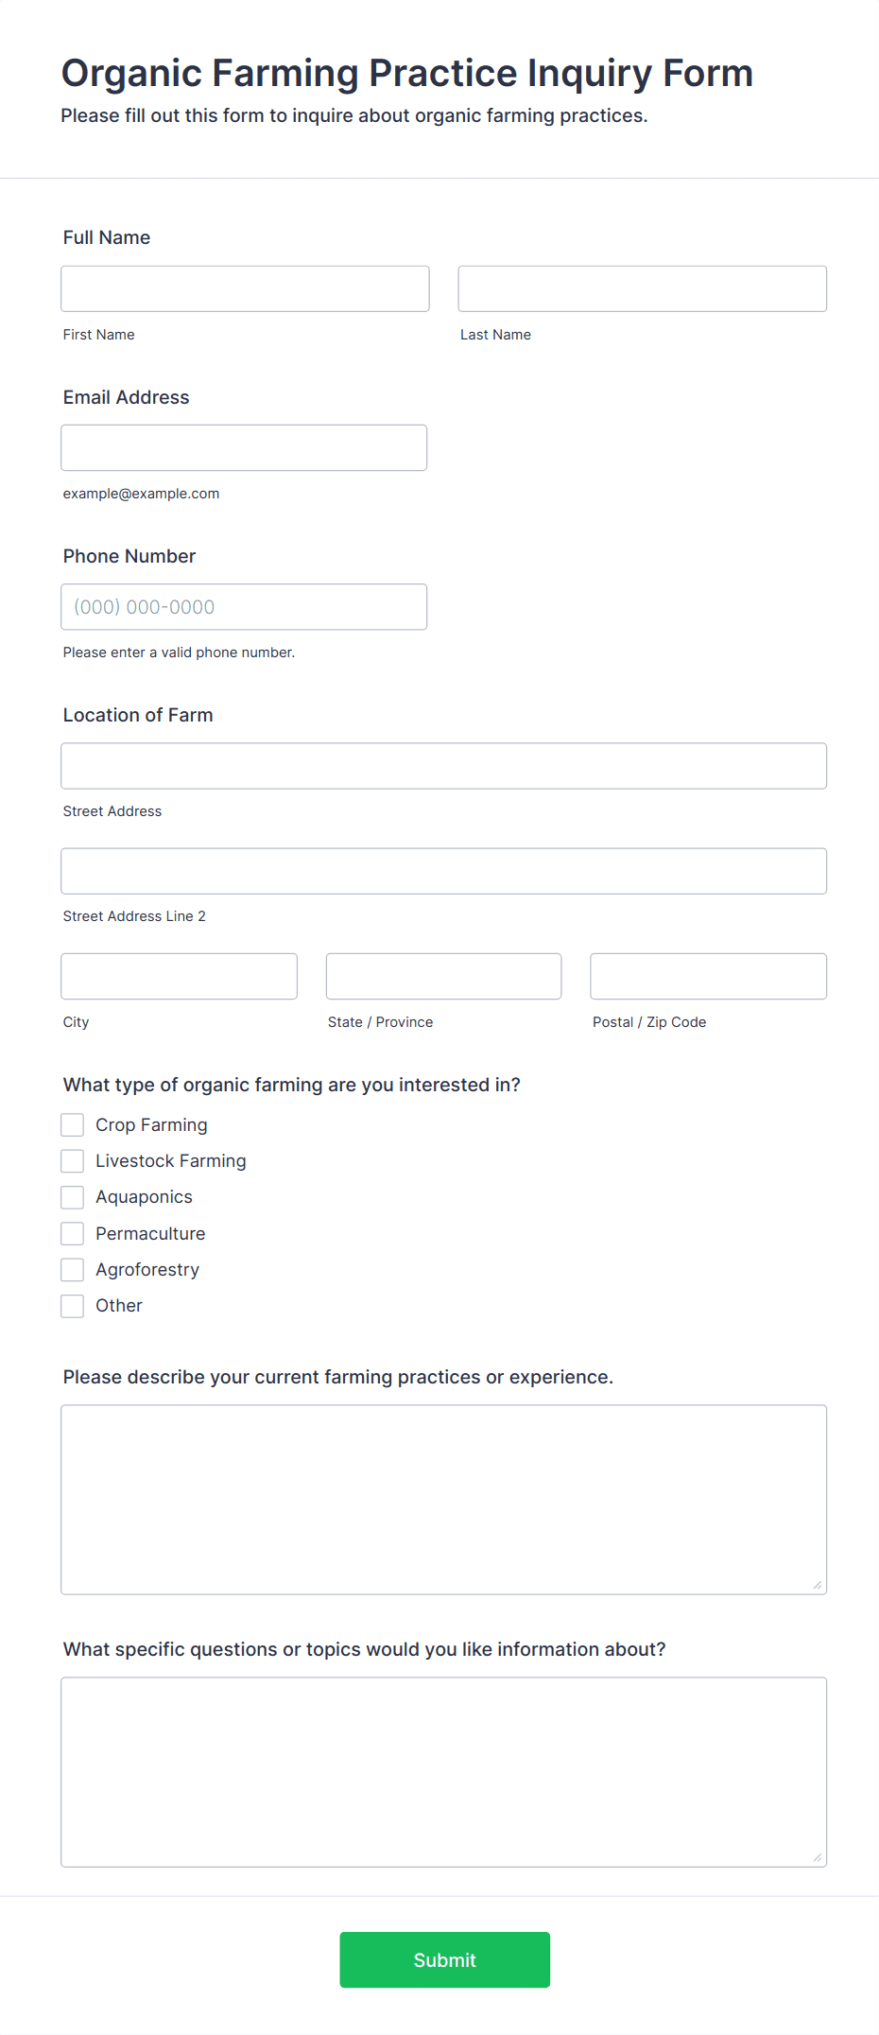The image size is (879, 2035).
Task: Select the Permaculture checkbox
Action: 73,1233
